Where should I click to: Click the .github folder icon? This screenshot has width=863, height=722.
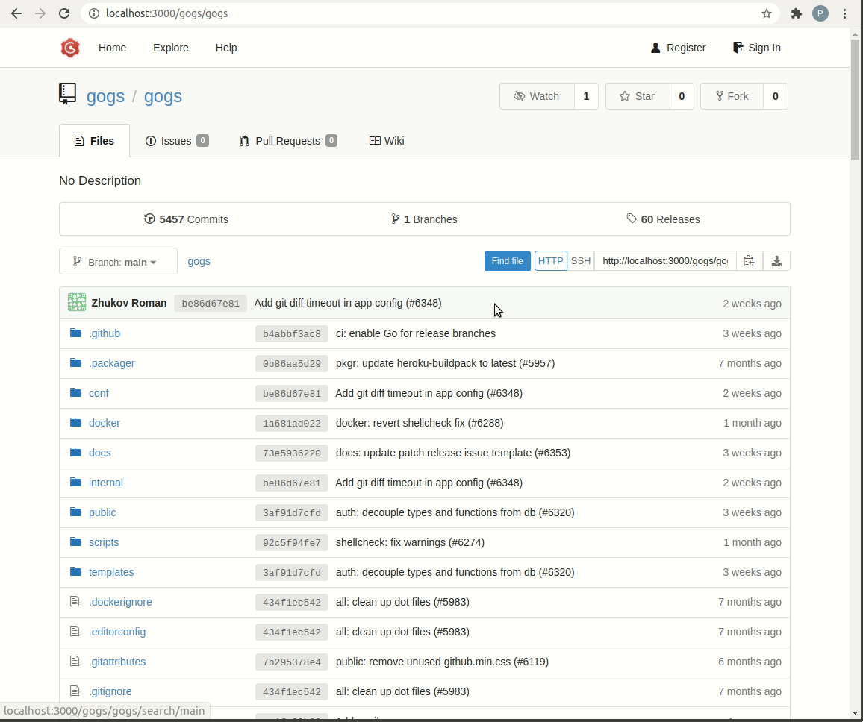75,333
